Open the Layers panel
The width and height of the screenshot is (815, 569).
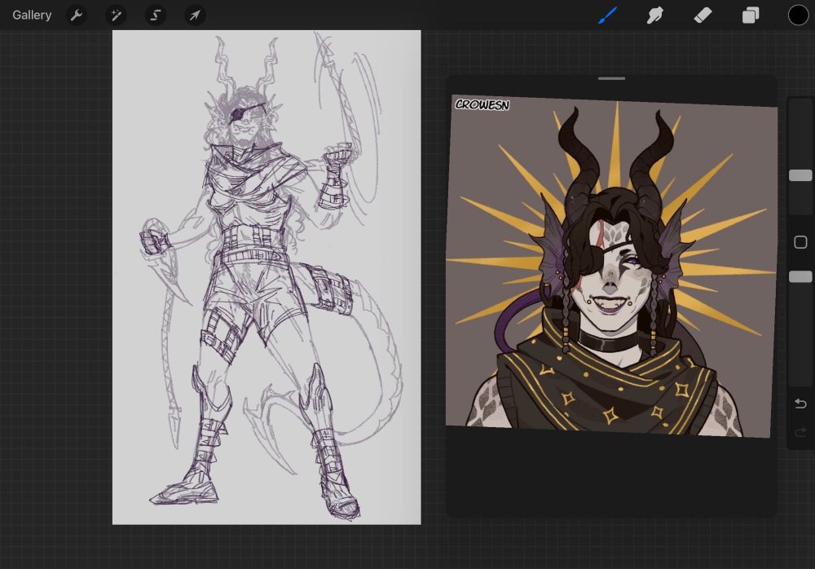(750, 15)
